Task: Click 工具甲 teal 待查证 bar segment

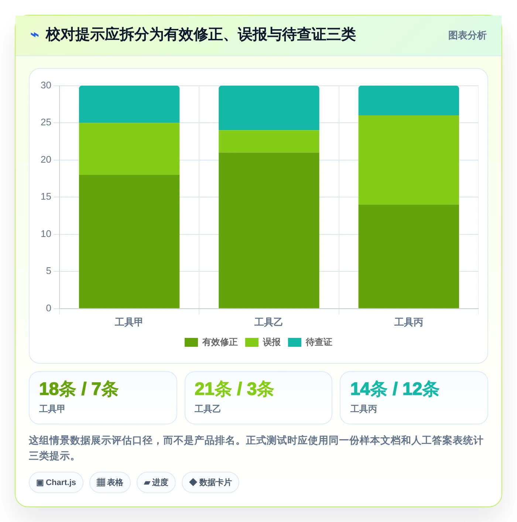Action: [129, 104]
